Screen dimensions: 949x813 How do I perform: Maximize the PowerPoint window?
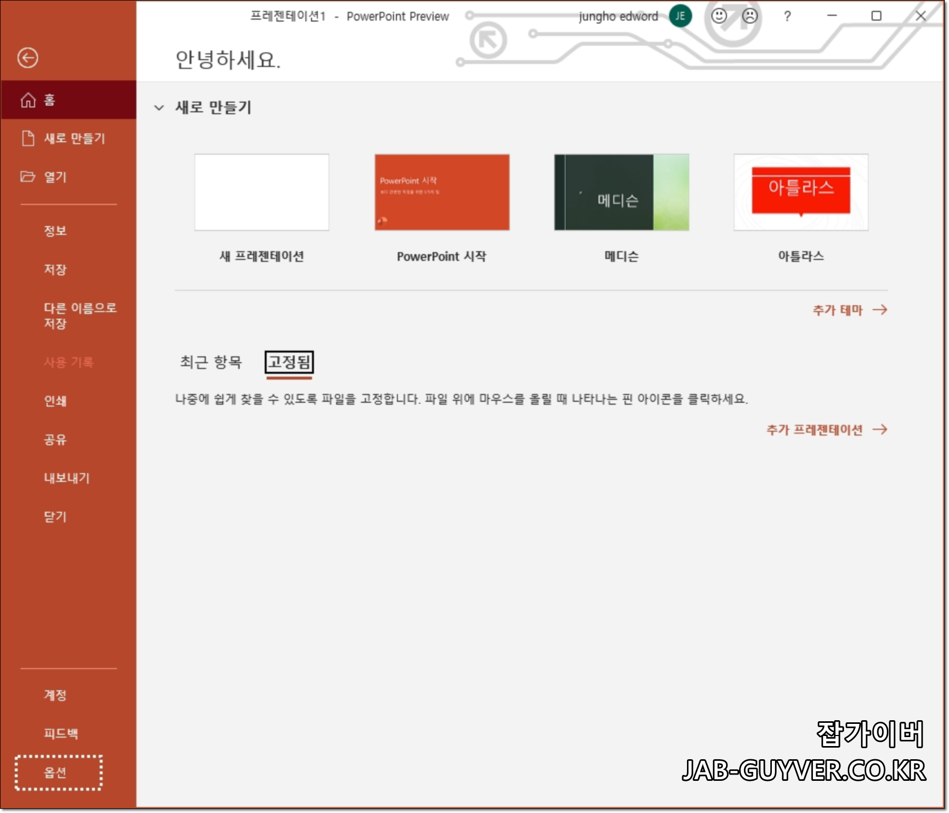(876, 16)
